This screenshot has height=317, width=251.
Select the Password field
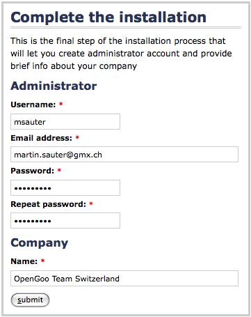tap(65, 187)
